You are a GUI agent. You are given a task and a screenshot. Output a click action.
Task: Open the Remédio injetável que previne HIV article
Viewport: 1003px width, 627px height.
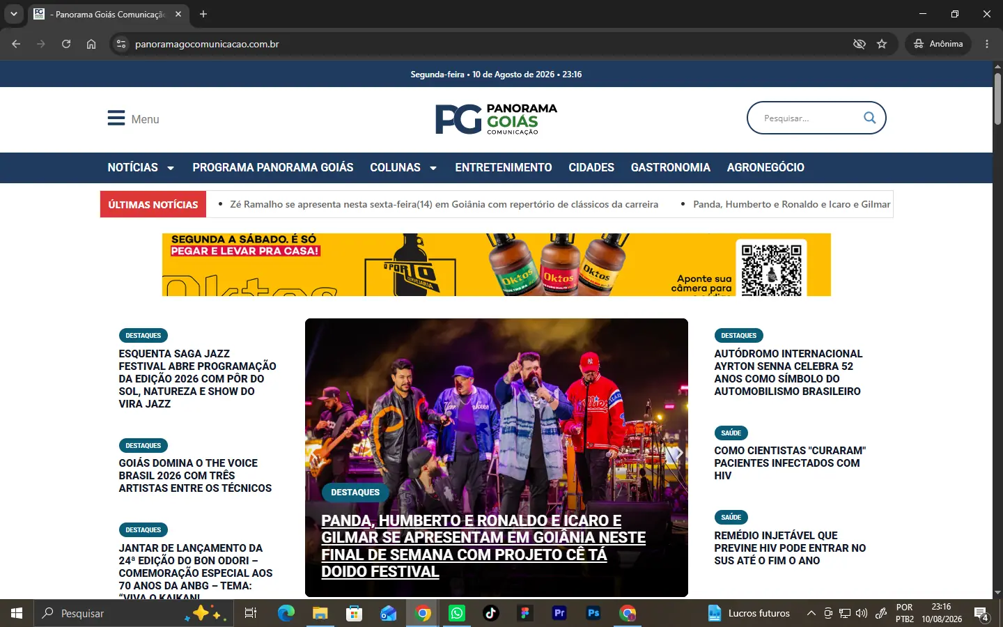[790, 548]
